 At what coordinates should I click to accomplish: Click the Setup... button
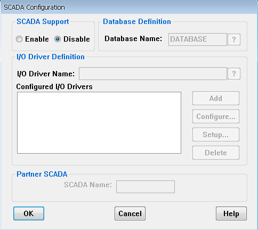(x=216, y=134)
